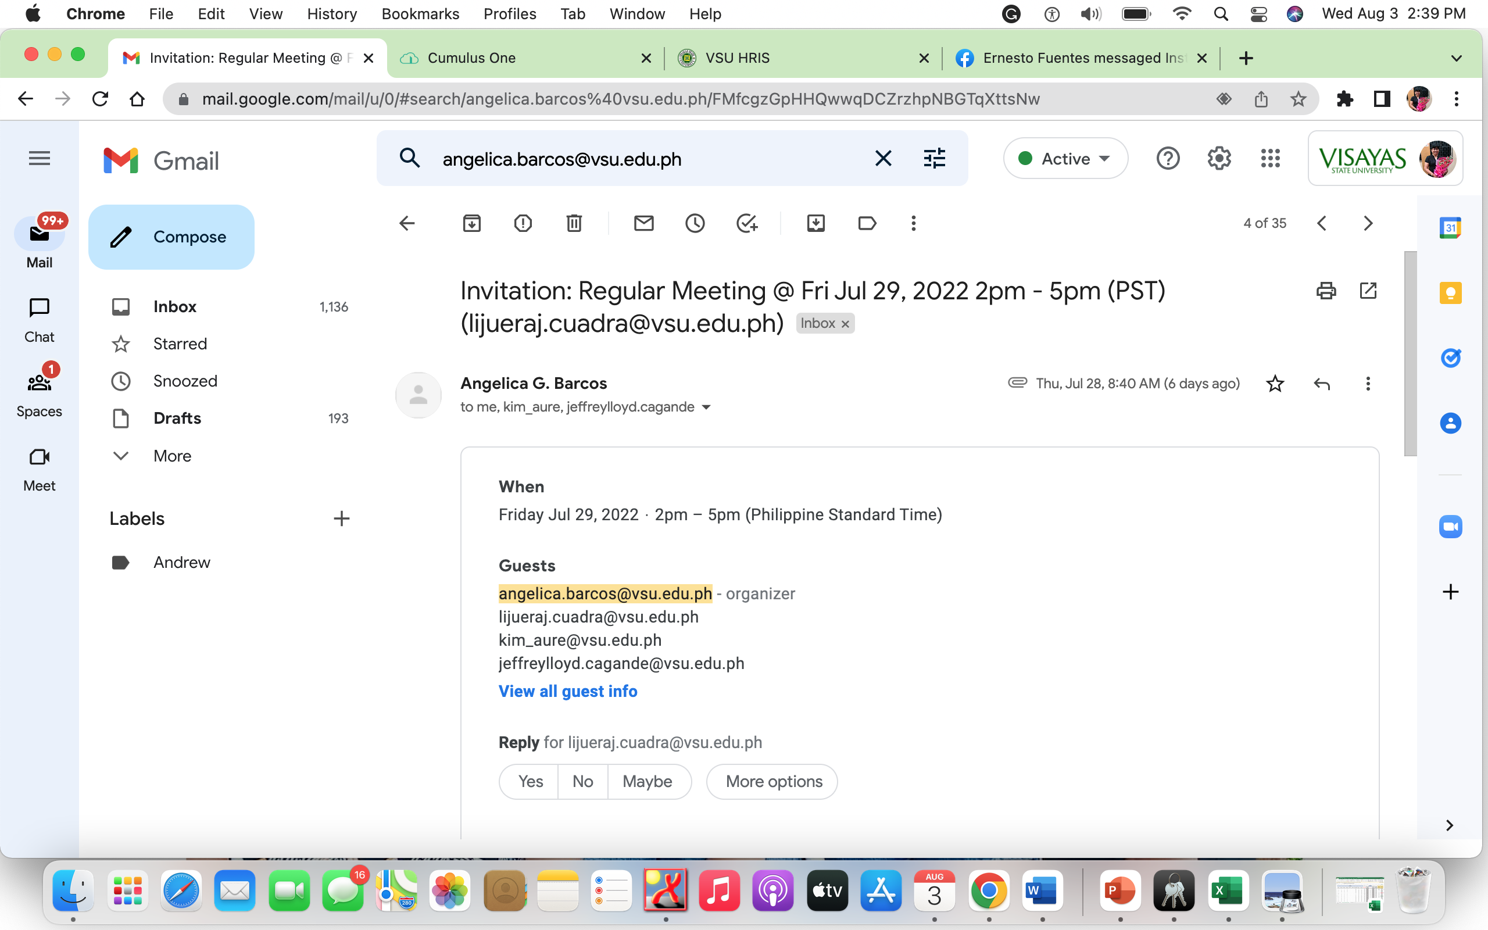Screen dimensions: 1488x930
Task: Open the Active status dropdown
Action: pyautogui.click(x=1065, y=159)
